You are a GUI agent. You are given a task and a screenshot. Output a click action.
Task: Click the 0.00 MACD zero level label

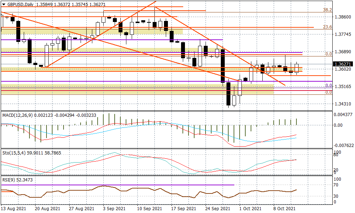pyautogui.click(x=338, y=125)
